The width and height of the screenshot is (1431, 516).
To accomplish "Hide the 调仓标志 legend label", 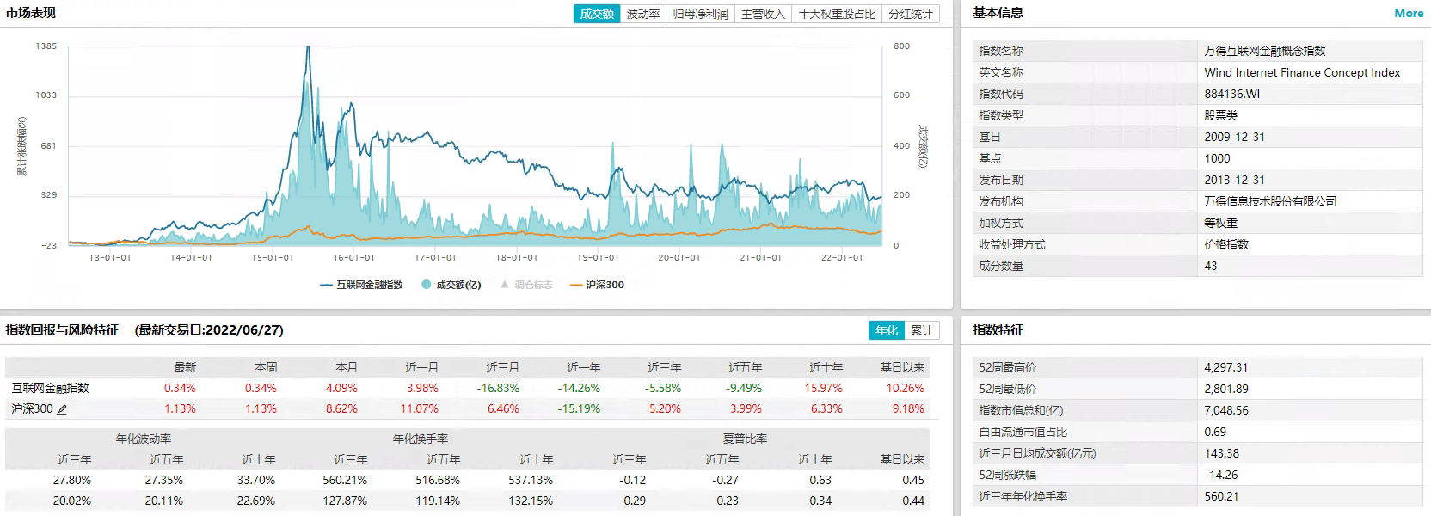I will click(x=533, y=285).
